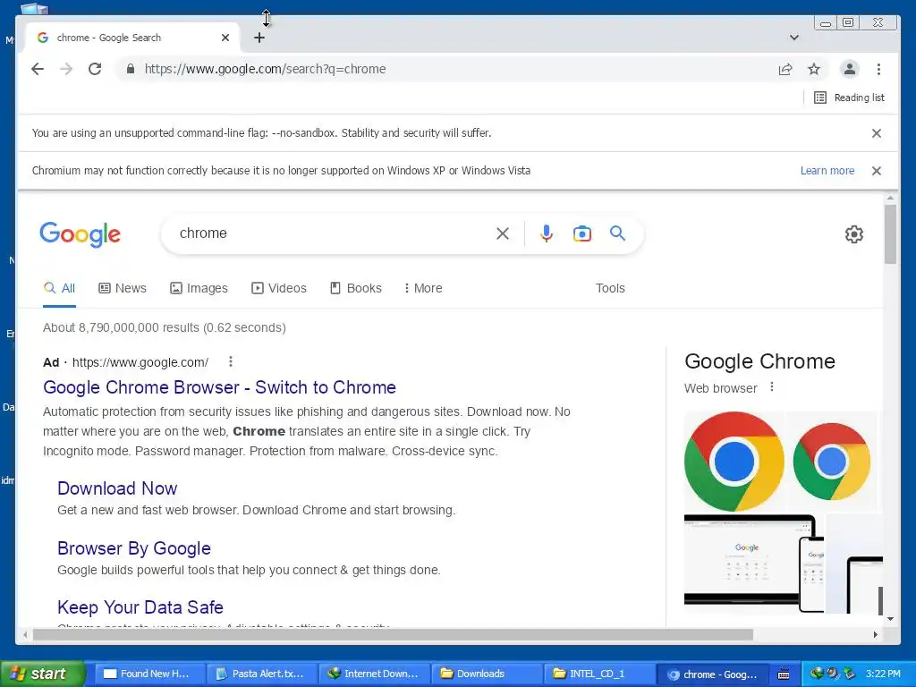Go back to the previous page
The width and height of the screenshot is (916, 687).
click(38, 69)
